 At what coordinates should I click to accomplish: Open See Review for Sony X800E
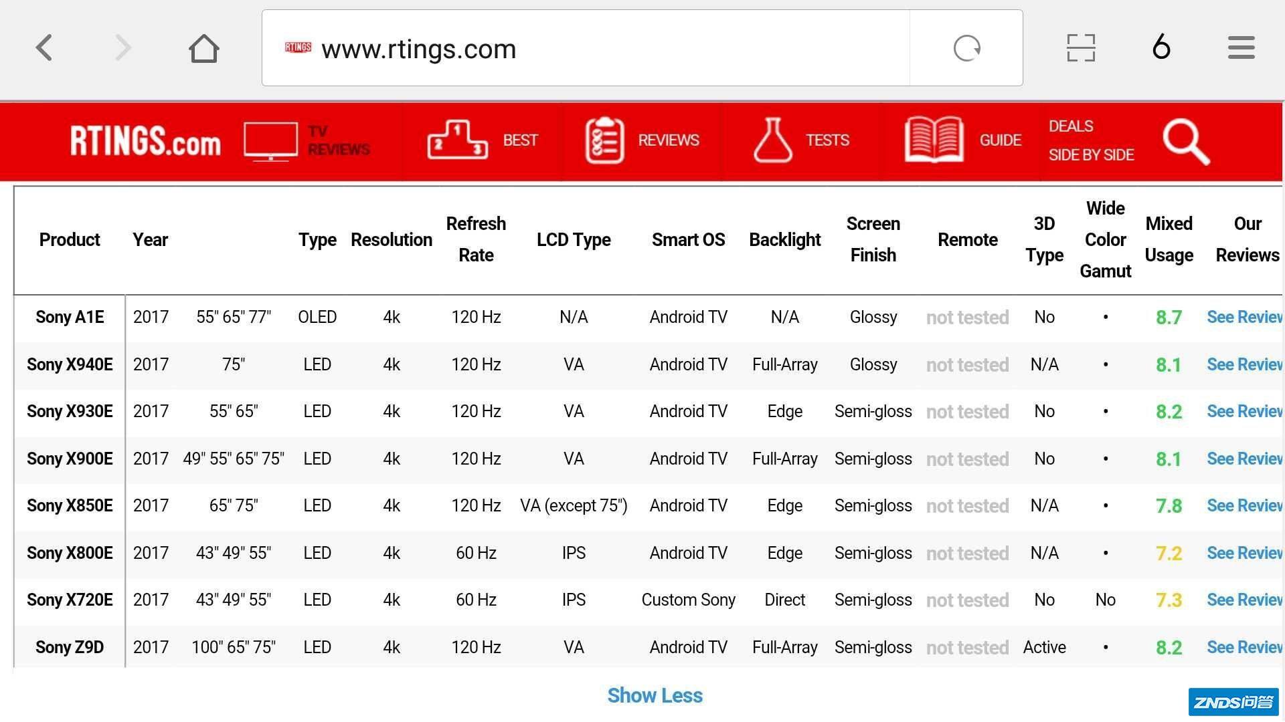point(1244,554)
